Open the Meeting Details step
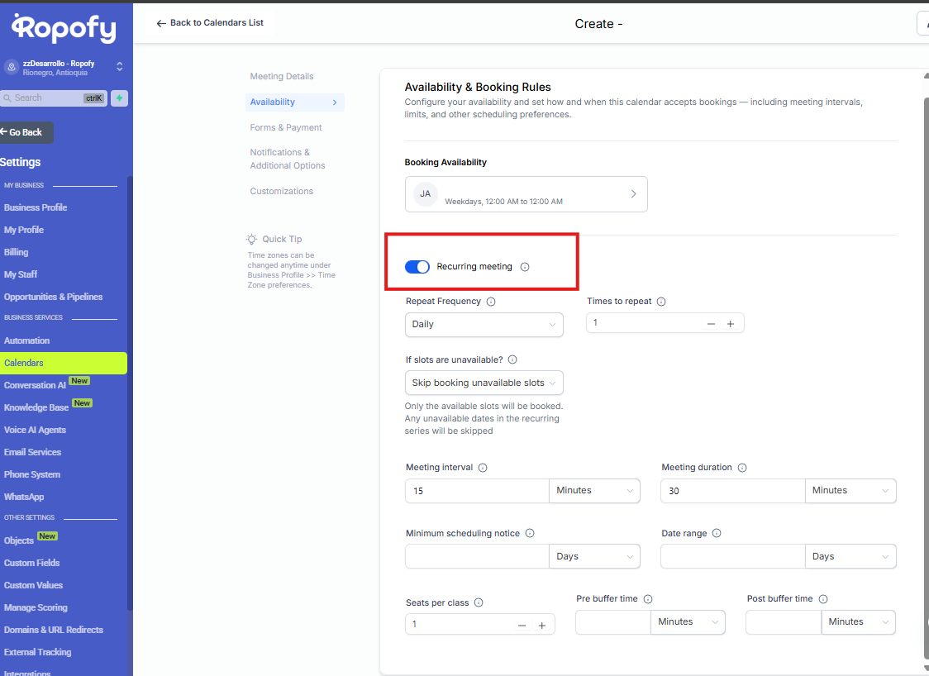 pyautogui.click(x=282, y=77)
